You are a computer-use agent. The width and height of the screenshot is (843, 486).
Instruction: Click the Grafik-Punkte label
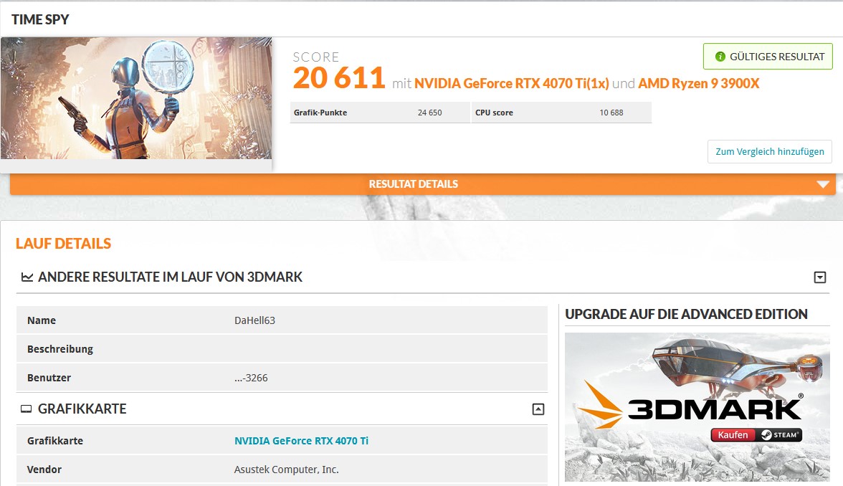point(320,113)
